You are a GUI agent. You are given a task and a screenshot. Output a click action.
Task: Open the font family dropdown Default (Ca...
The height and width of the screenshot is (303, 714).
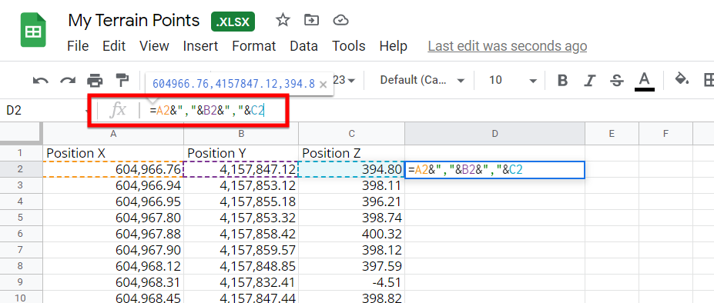coord(422,81)
